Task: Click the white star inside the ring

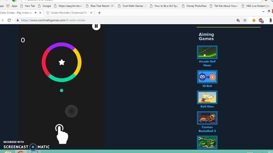Action: click(61, 62)
